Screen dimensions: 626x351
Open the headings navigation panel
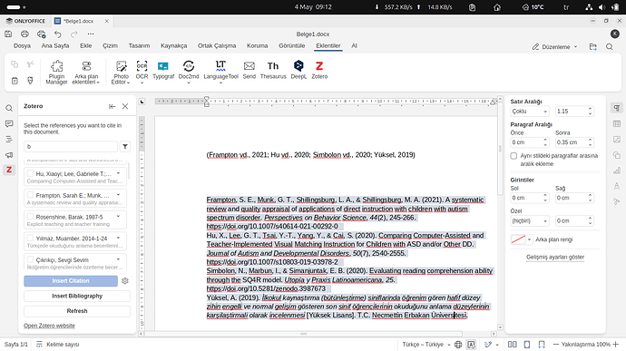point(9,140)
